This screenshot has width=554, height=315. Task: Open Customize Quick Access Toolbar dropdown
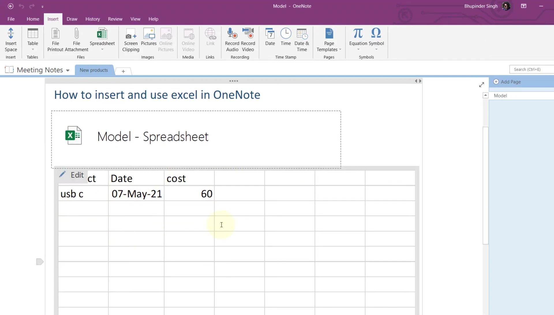(x=42, y=6)
